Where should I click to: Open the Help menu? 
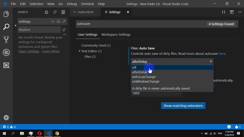101,4
